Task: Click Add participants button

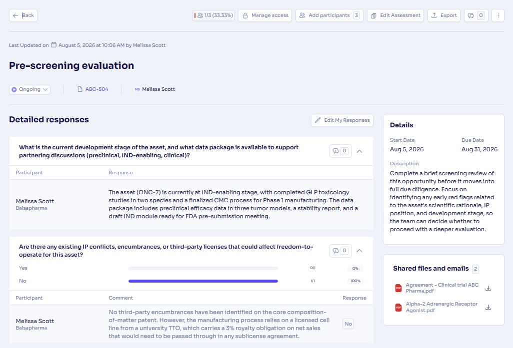Action: pos(329,15)
